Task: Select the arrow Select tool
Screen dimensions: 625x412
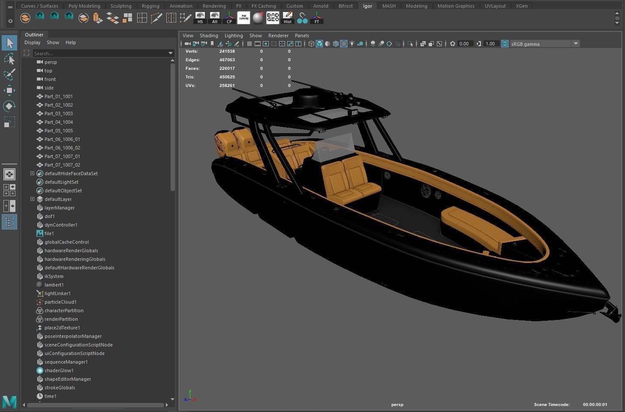Action: [9, 43]
